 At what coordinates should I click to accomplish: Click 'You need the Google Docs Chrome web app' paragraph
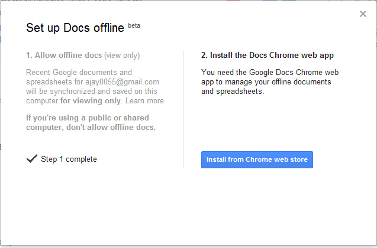point(270,82)
